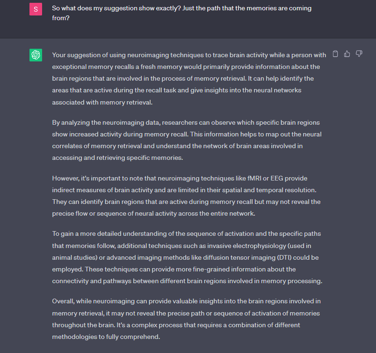This screenshot has height=353, width=376.
Task: Click the green ChatGPT logo avatar
Action: tap(36, 55)
